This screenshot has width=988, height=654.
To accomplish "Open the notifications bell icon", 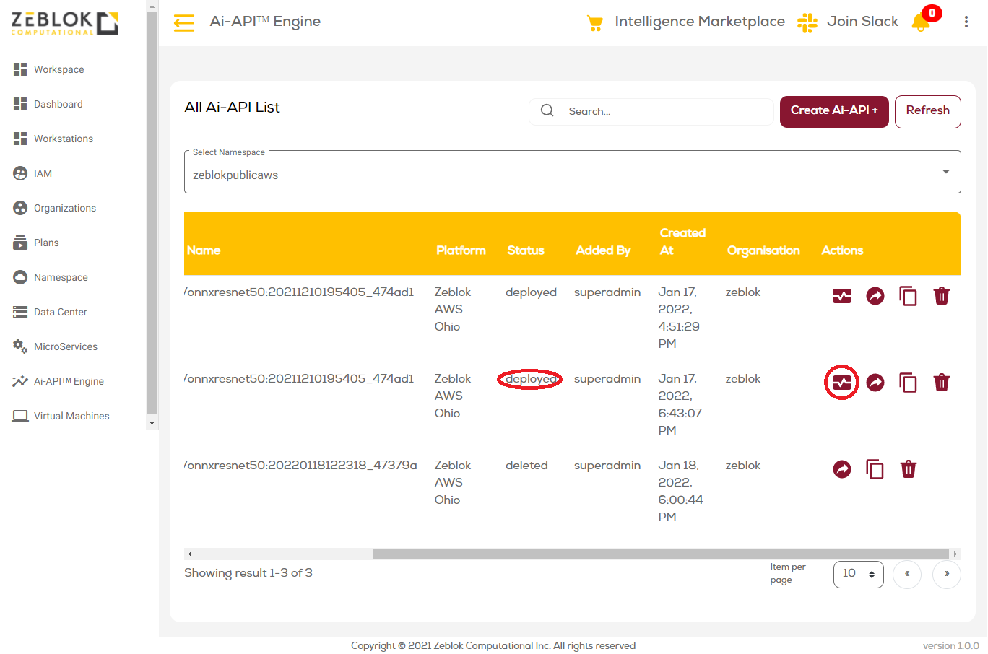I will pos(921,22).
